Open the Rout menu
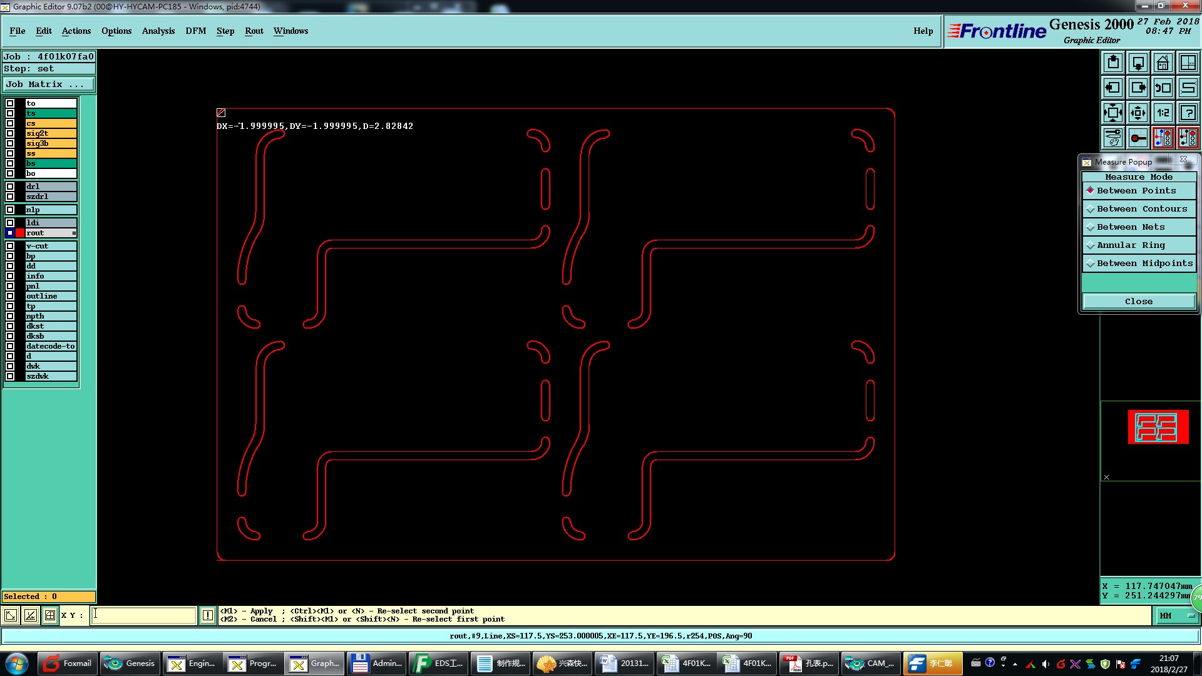This screenshot has width=1202, height=676. pos(254,31)
